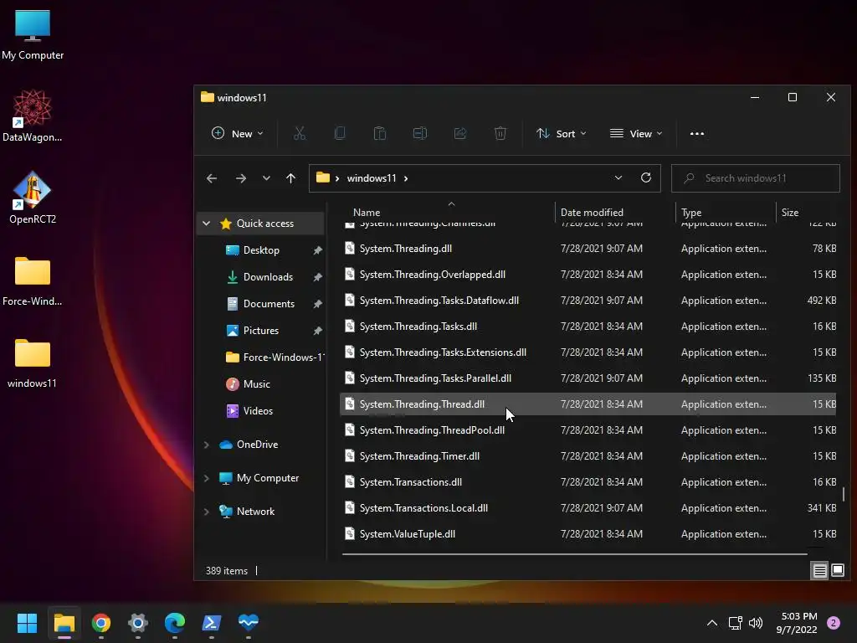Go forward with the right arrow

[x=240, y=178]
